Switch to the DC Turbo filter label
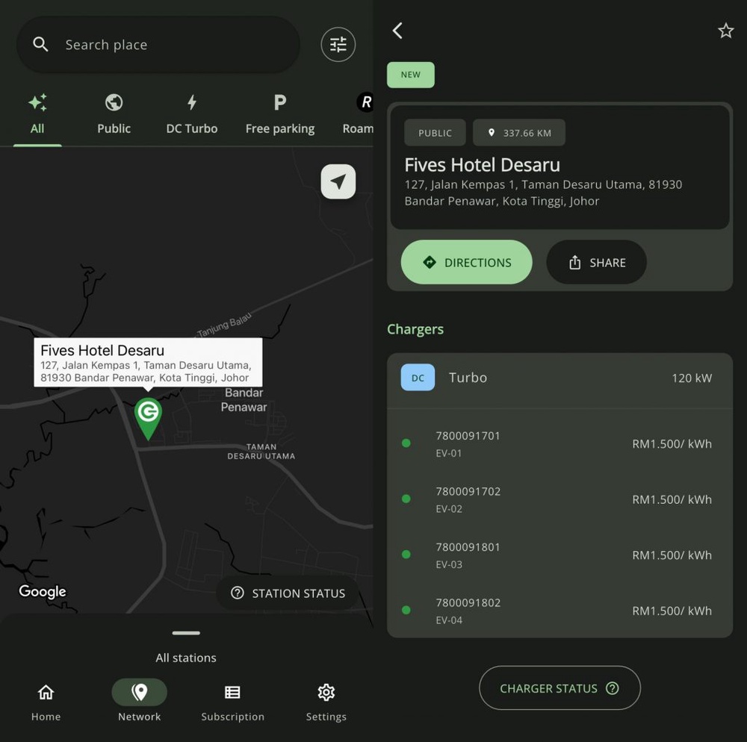Image resolution: width=747 pixels, height=742 pixels. (x=191, y=128)
